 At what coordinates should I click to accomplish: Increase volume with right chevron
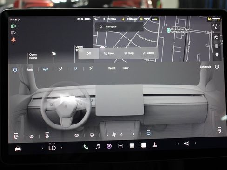[196, 143]
